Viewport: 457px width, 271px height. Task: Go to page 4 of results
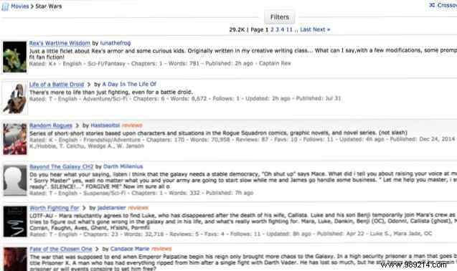283,29
